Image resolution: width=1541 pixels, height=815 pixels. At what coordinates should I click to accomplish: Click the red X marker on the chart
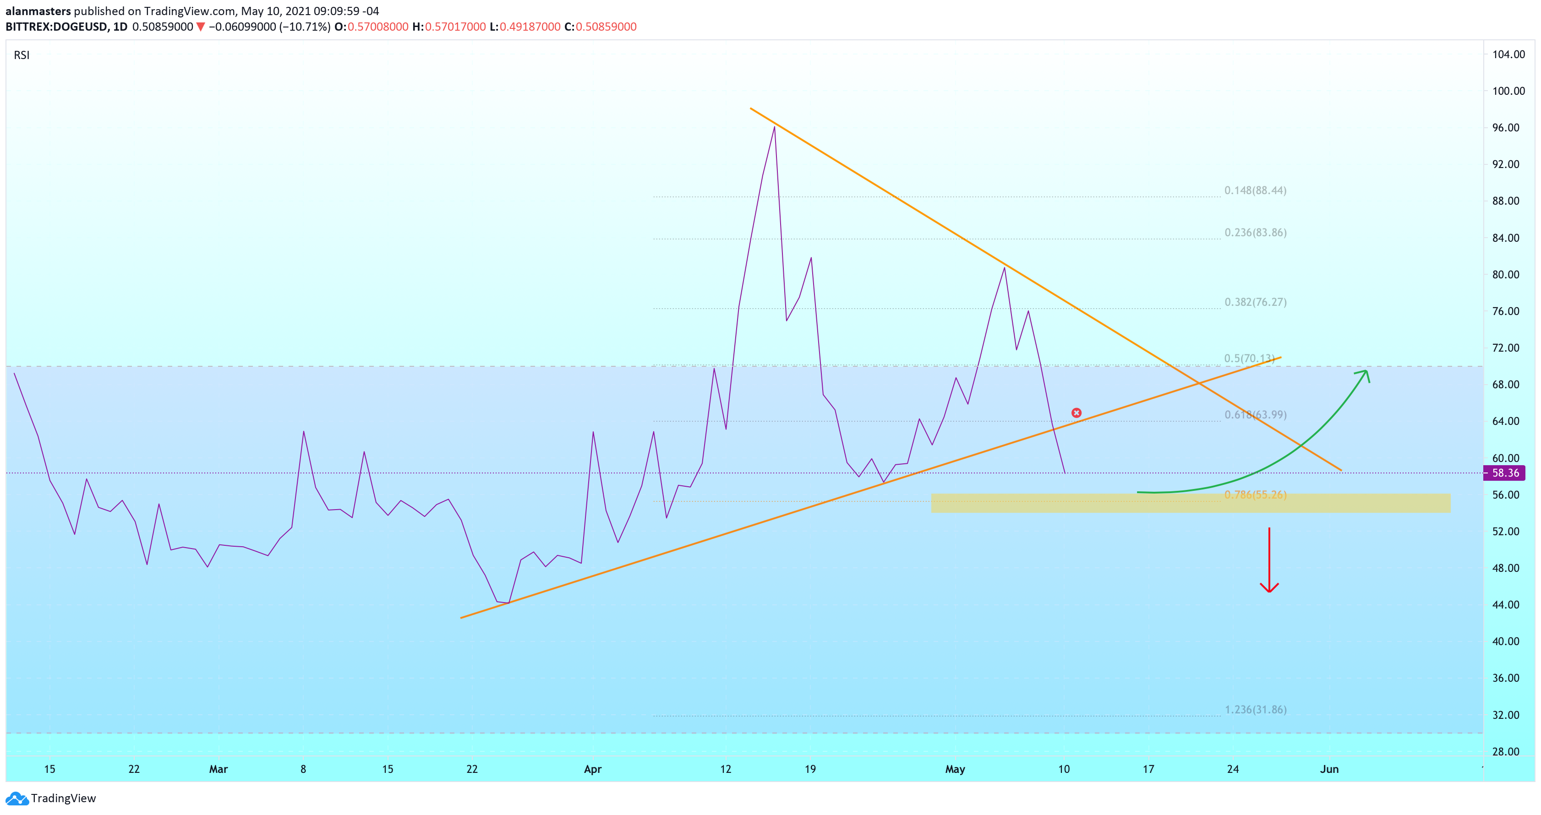pos(1076,413)
